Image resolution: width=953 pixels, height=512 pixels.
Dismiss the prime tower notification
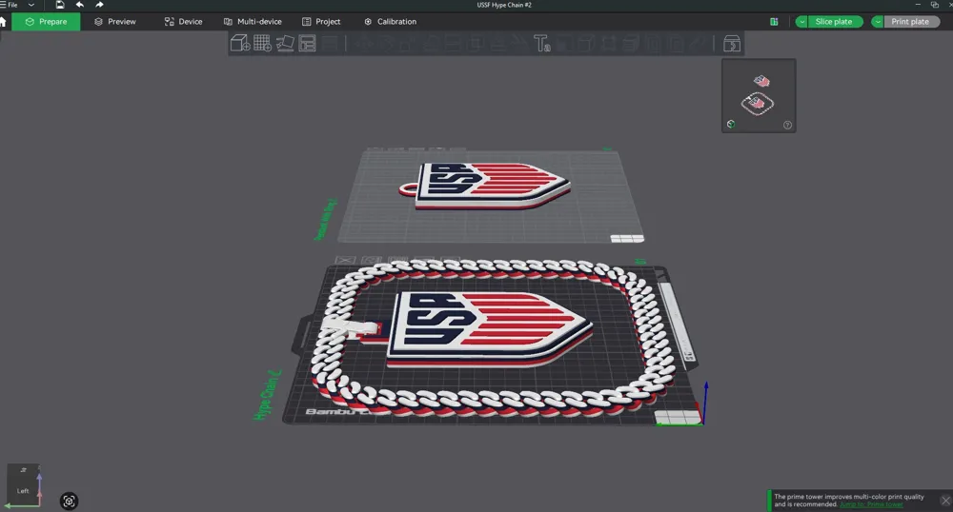pyautogui.click(x=945, y=501)
